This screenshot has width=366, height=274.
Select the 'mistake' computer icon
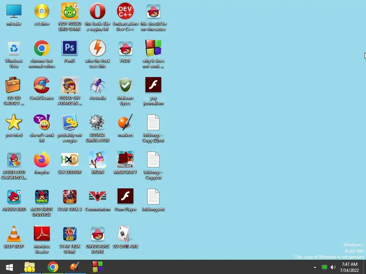[14, 11]
